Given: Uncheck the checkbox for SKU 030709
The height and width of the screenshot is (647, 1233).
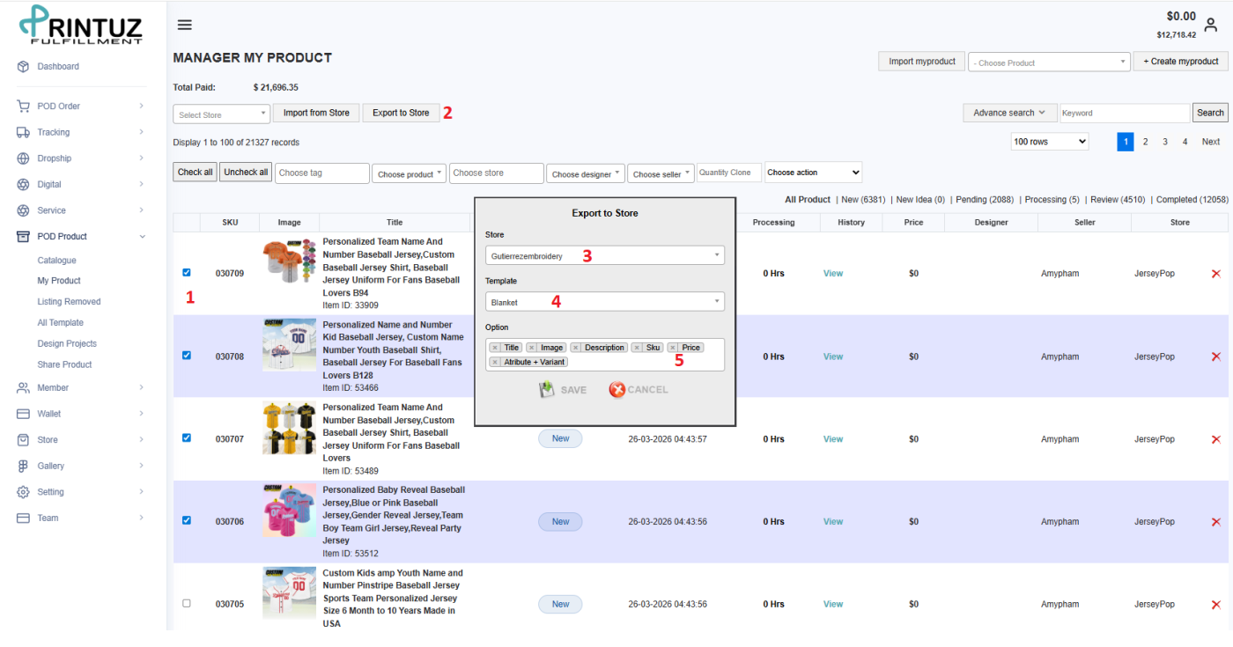Looking at the screenshot, I should click(186, 272).
